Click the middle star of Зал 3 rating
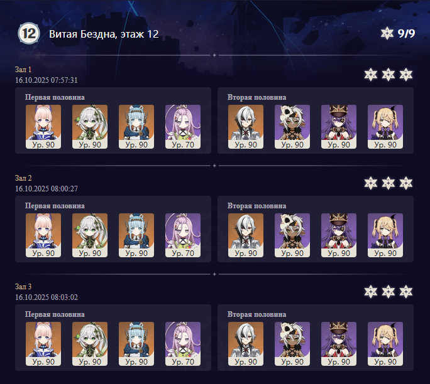The image size is (430, 384). [x=389, y=292]
